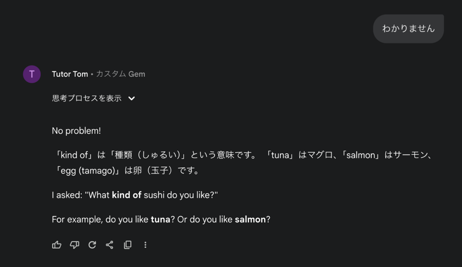Click the 思考プロセスを表示 label

pos(87,98)
